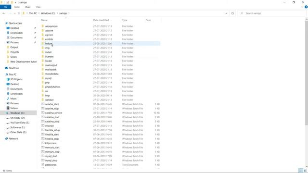
Task: Go back with the back arrow
Action: (4, 13)
